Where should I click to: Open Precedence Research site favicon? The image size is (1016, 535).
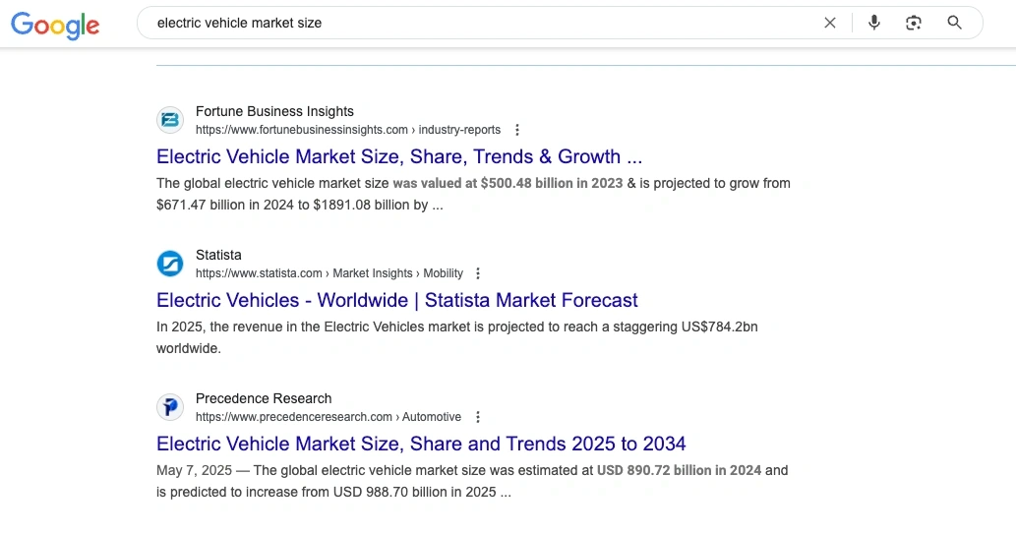pyautogui.click(x=170, y=407)
